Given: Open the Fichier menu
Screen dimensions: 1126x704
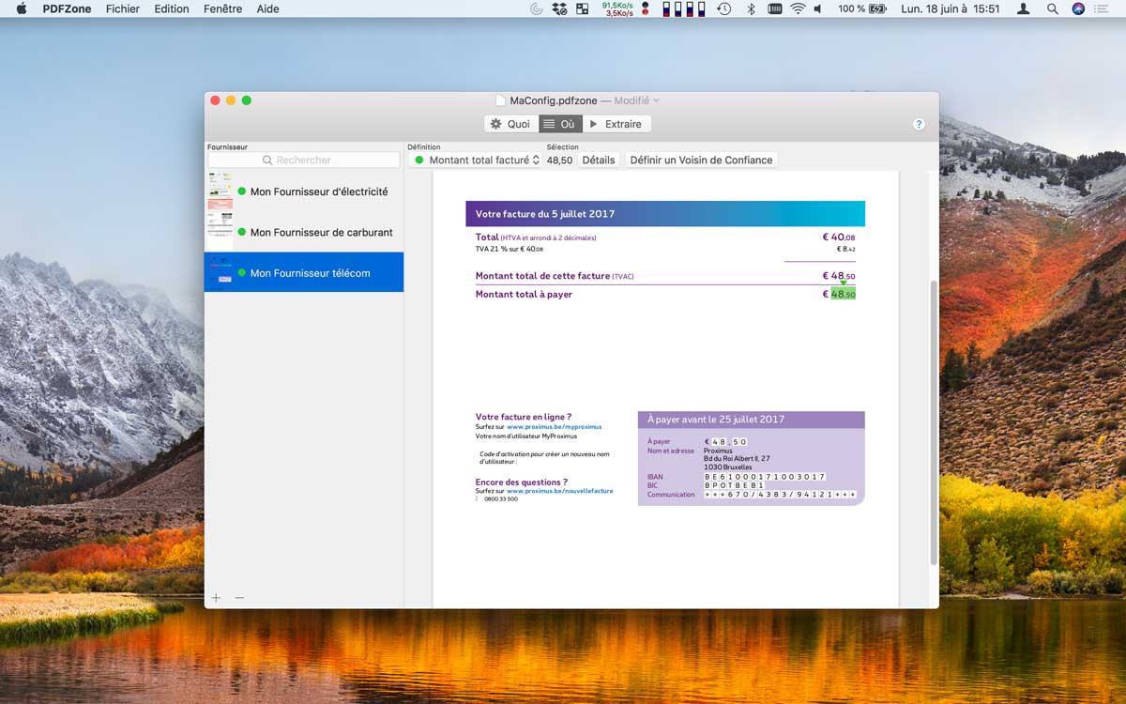Looking at the screenshot, I should (122, 8).
